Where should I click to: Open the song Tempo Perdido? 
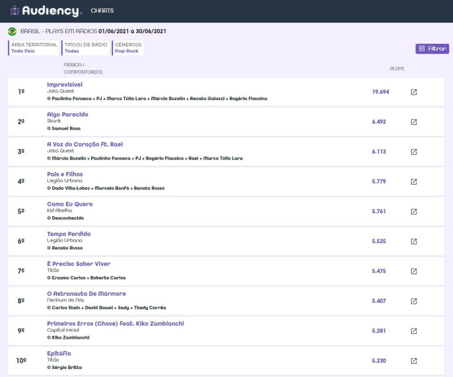69,234
